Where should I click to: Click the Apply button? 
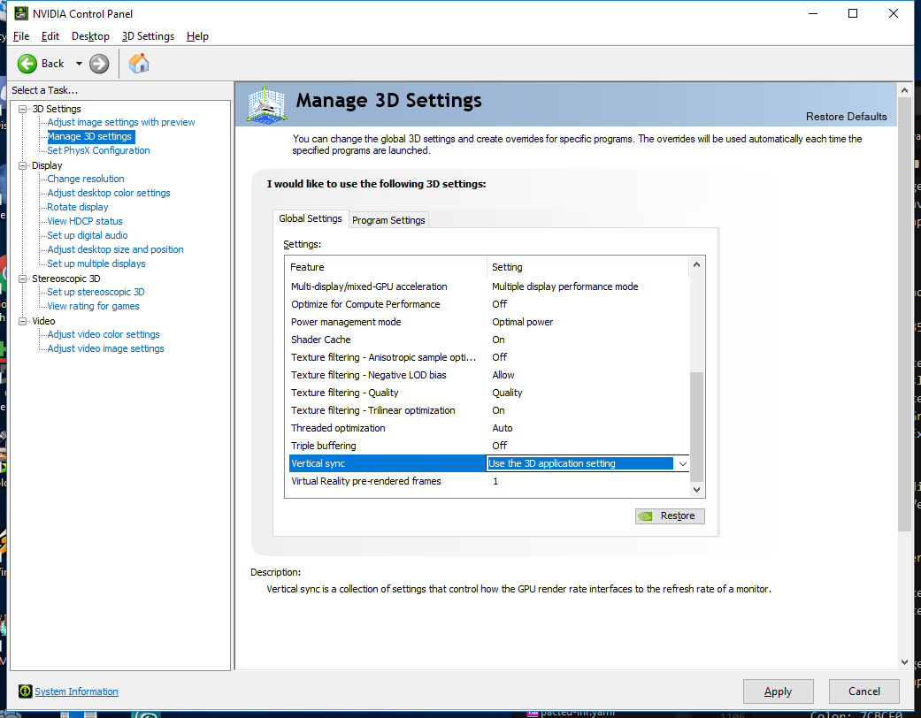[x=778, y=691]
